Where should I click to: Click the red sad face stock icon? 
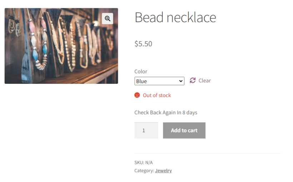137,95
